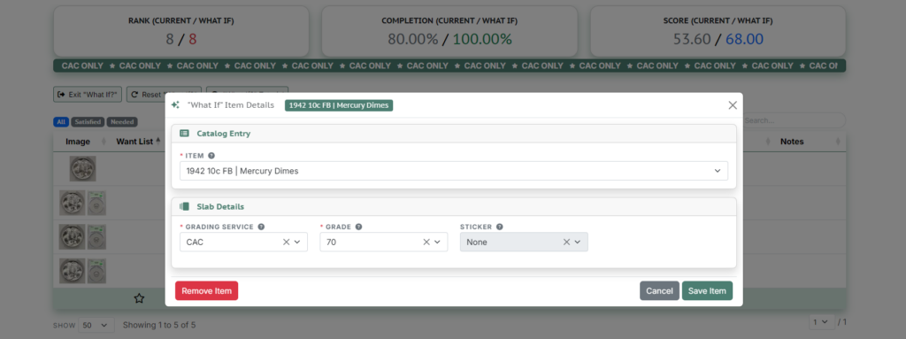Click the first coin image thumbnail

pyautogui.click(x=82, y=169)
